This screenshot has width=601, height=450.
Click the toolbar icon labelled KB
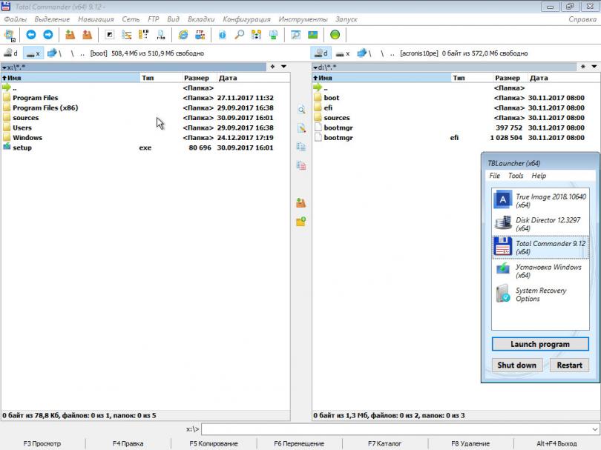tap(143, 35)
